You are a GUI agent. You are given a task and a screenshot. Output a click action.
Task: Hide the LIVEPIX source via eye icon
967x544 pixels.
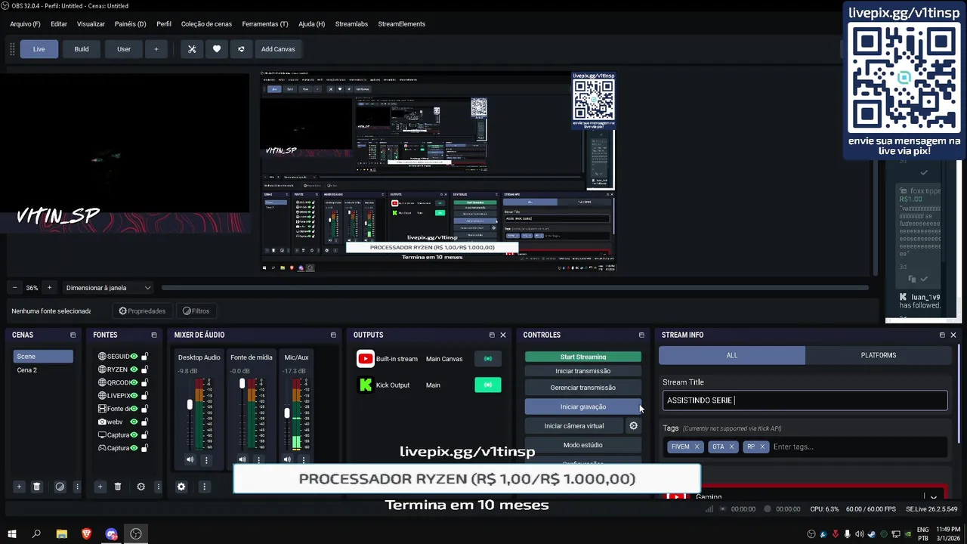click(134, 395)
